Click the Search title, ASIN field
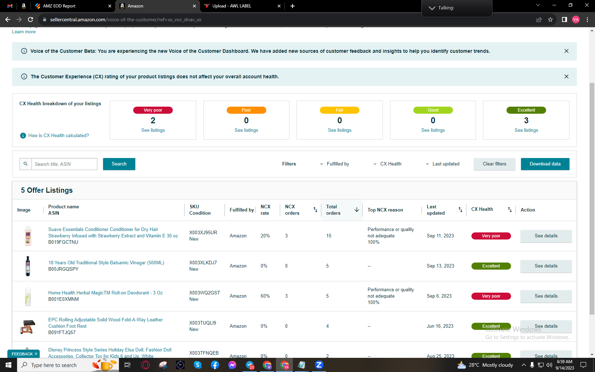The image size is (595, 372). tap(64, 164)
